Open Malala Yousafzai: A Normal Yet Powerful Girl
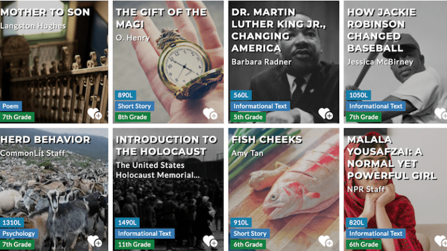 click(392, 157)
